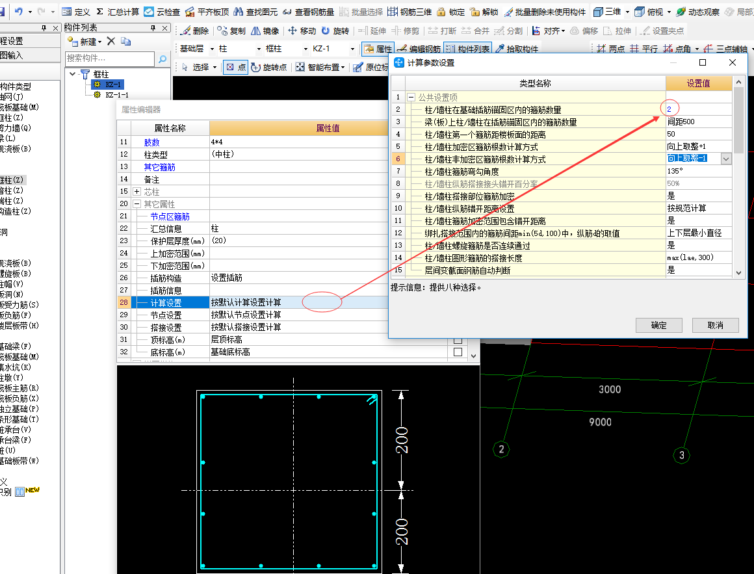
Task: Select the 旋转点 rotate-point placement tool
Action: [x=269, y=68]
